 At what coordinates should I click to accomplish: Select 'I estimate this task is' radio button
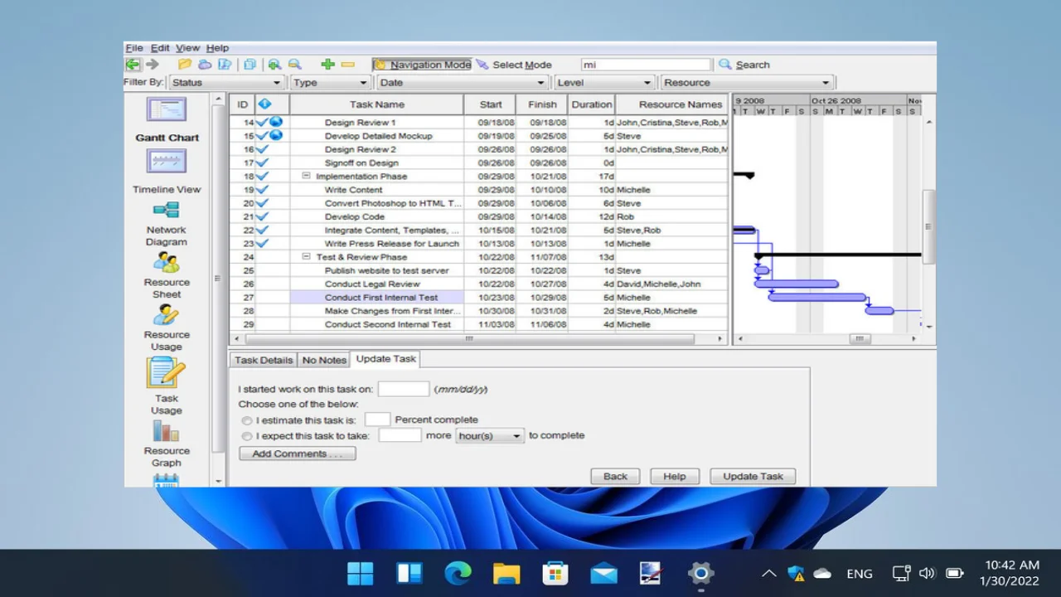click(247, 420)
